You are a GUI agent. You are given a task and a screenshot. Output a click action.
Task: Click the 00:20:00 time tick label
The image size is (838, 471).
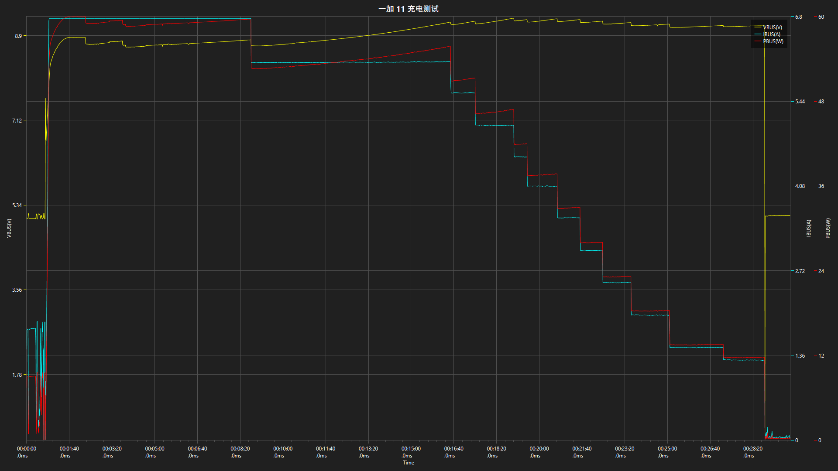click(539, 452)
